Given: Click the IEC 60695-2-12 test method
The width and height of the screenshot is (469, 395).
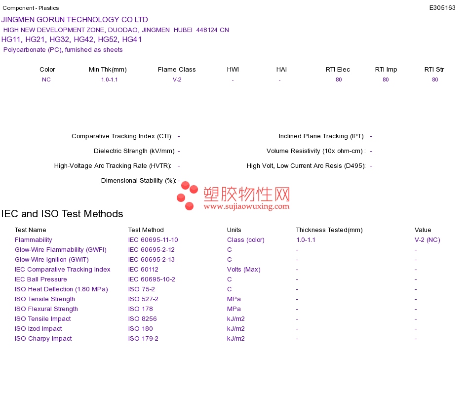Looking at the screenshot, I should tap(152, 249).
